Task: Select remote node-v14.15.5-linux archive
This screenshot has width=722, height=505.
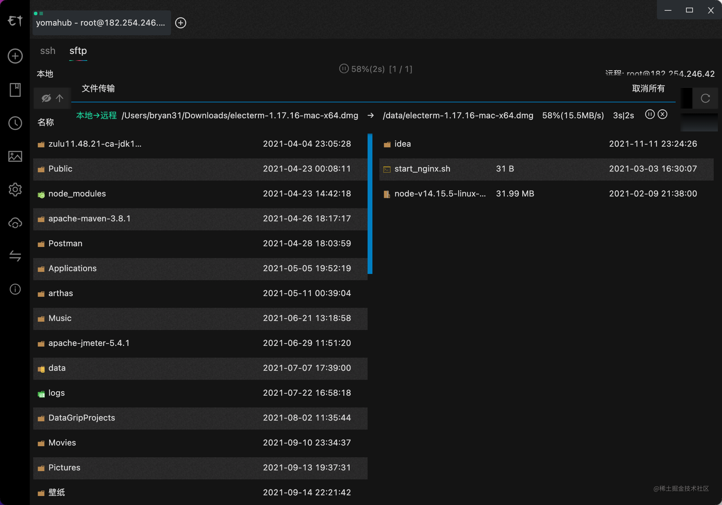Action: [x=547, y=194]
